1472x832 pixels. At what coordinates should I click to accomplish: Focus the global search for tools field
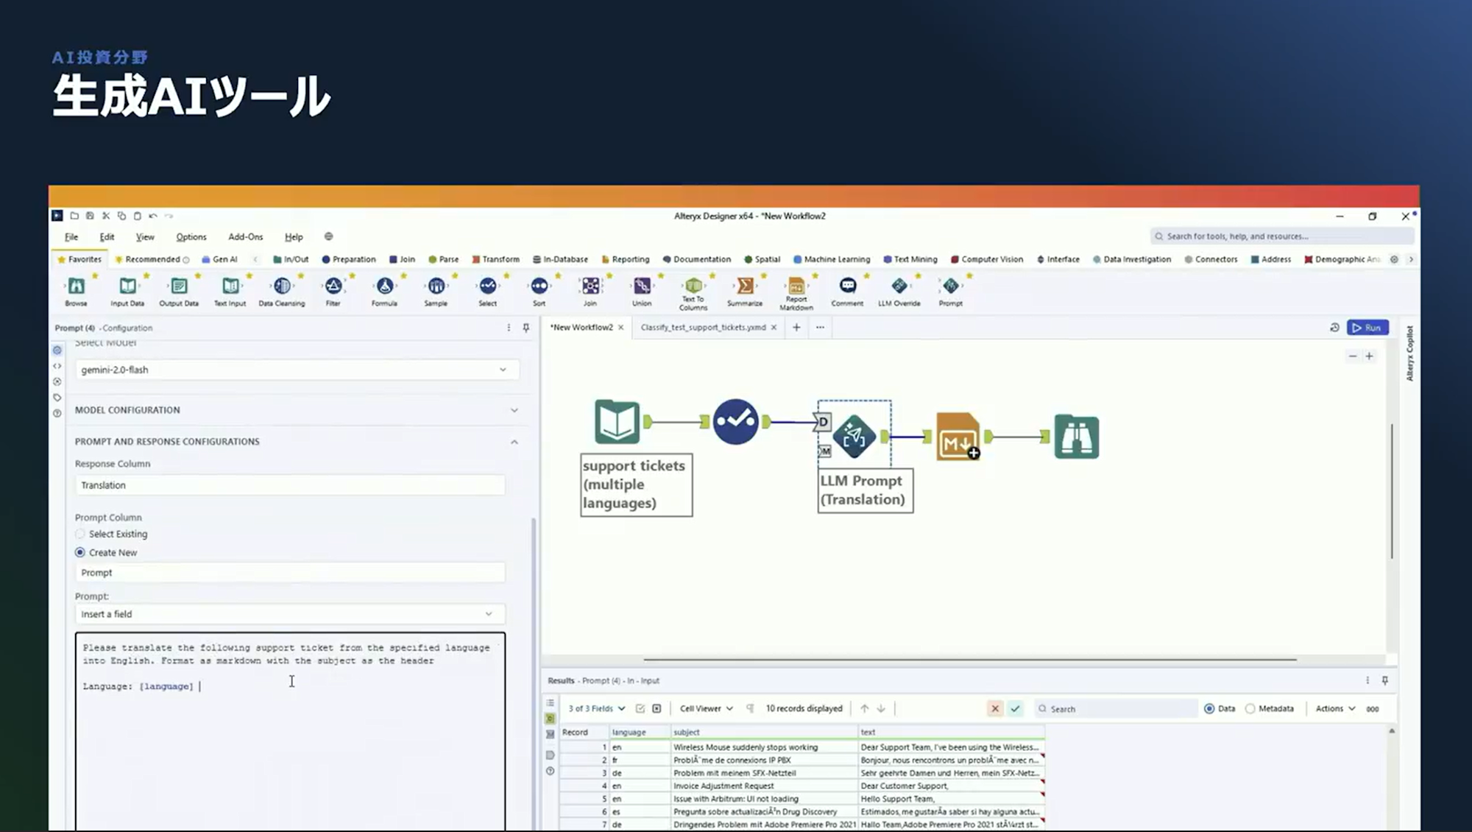point(1282,236)
